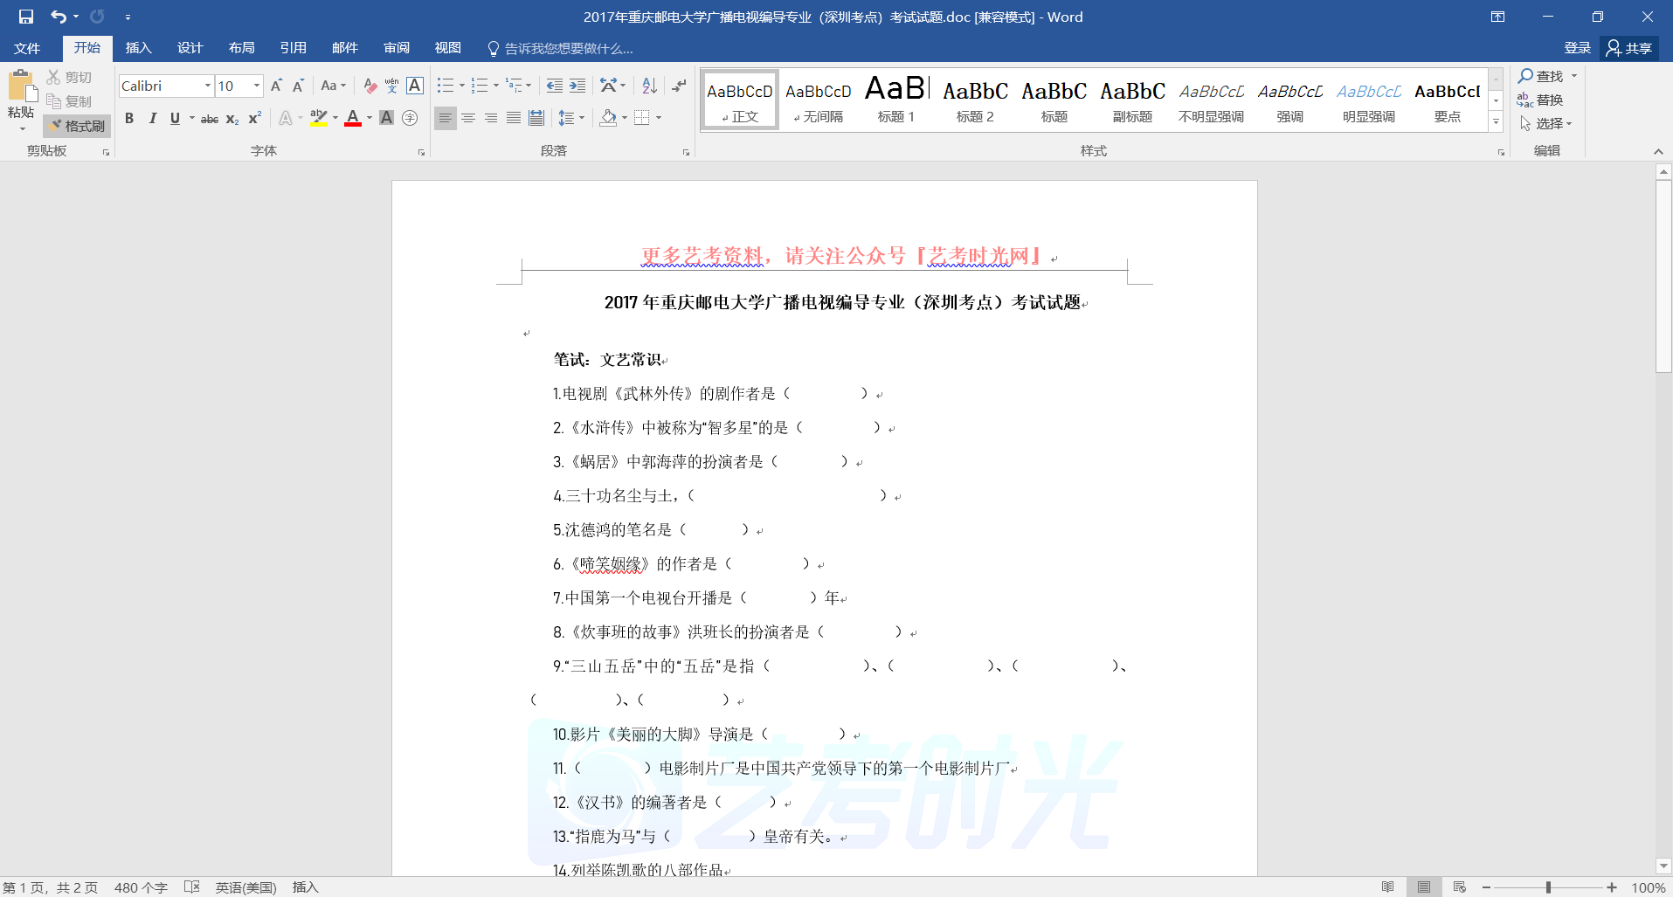Click the Save icon in title bar
The height and width of the screenshot is (897, 1673).
(x=26, y=17)
